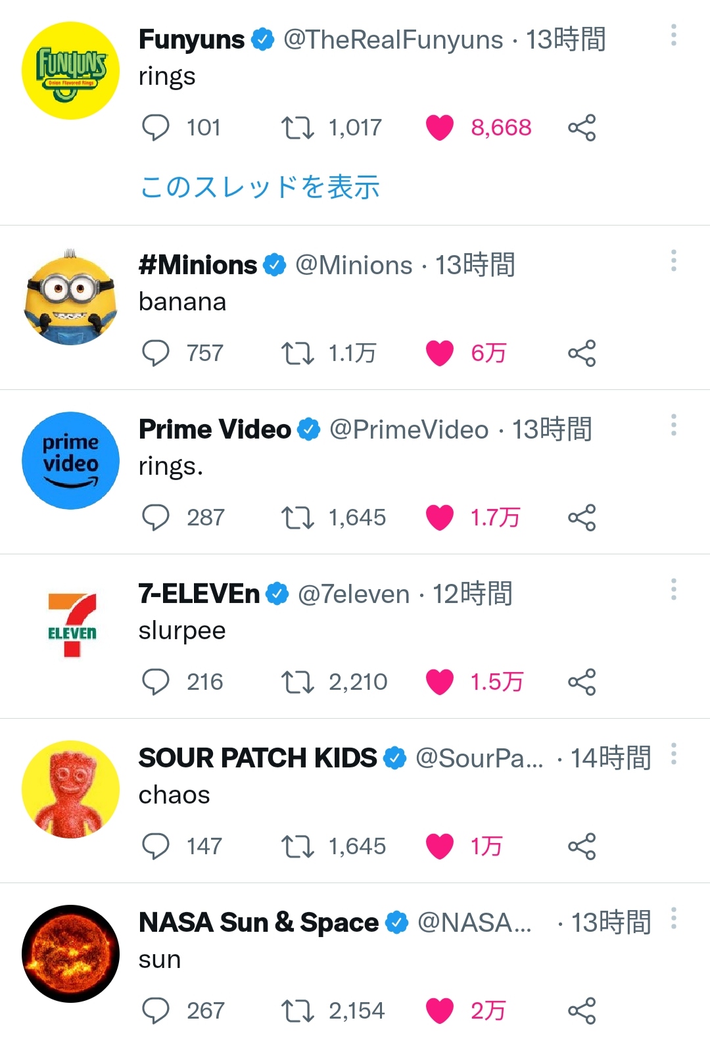Expand the options menu on the NASA Sun tweet
Screen dimensions: 710x1041
673,919
